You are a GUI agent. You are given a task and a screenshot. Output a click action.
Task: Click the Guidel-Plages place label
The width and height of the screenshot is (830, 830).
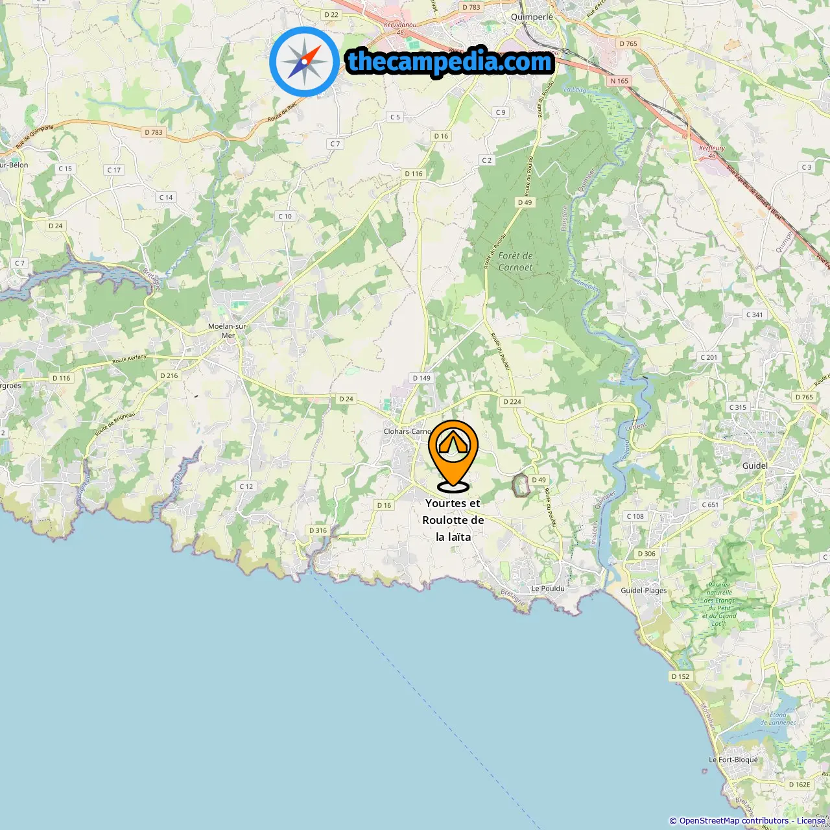pos(644,591)
